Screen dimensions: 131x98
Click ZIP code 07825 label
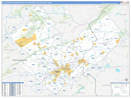pyautogui.click(x=108, y=19)
